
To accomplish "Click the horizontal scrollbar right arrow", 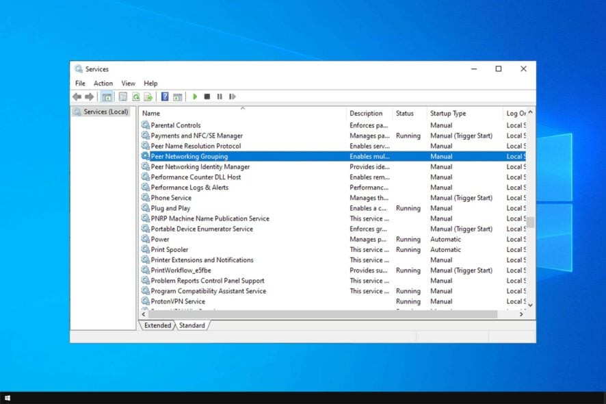I will (x=521, y=314).
